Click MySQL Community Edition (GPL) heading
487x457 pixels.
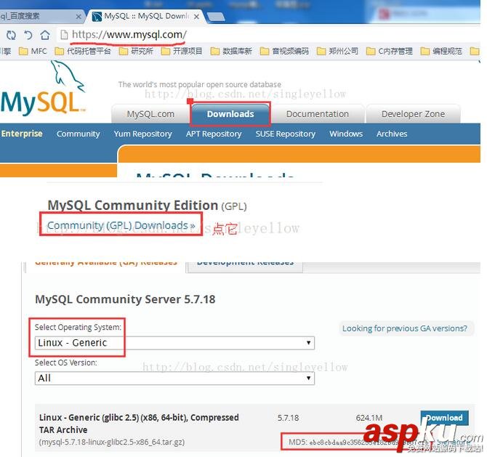click(x=148, y=206)
